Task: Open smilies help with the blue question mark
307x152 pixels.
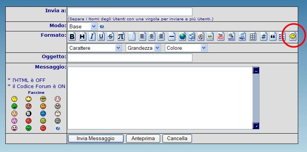Action: (57, 128)
